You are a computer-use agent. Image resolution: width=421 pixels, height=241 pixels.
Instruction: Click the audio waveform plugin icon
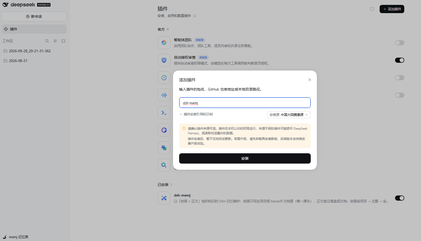click(x=164, y=95)
